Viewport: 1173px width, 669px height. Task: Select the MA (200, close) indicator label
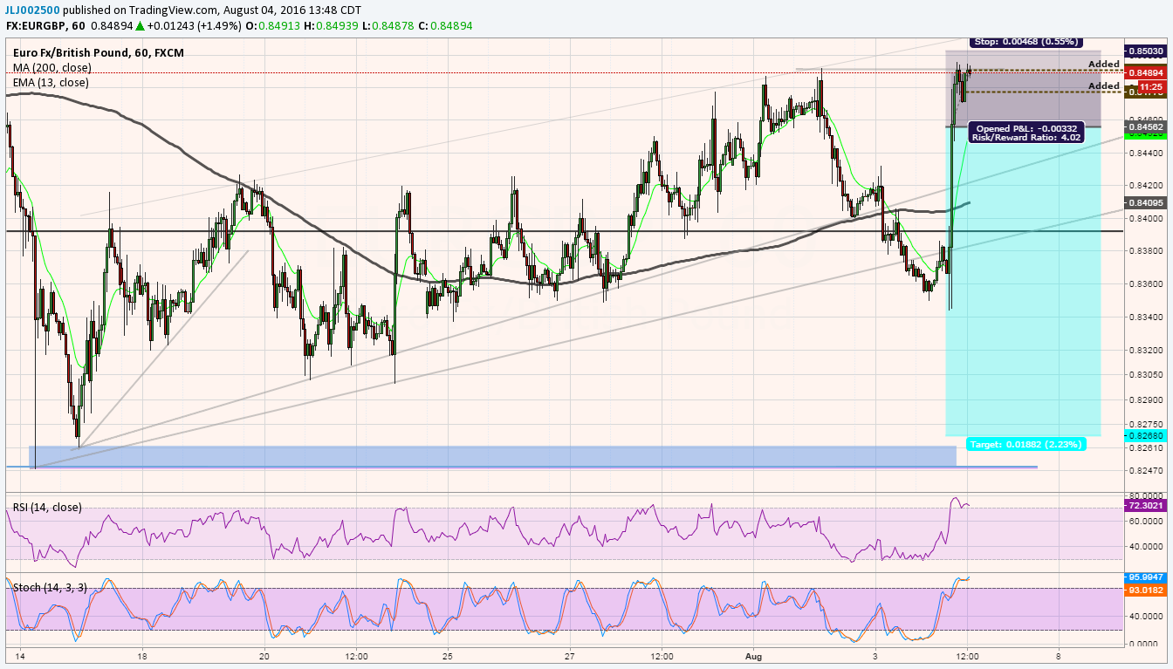[x=52, y=67]
